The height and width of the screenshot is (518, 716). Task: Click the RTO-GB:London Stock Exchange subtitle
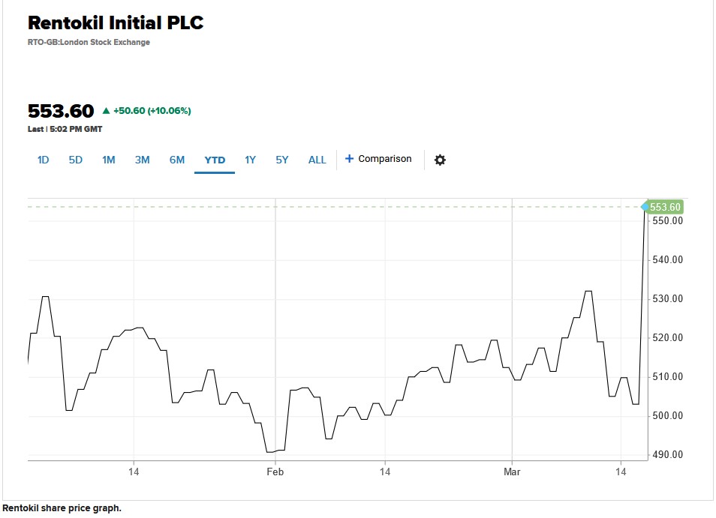tap(89, 42)
